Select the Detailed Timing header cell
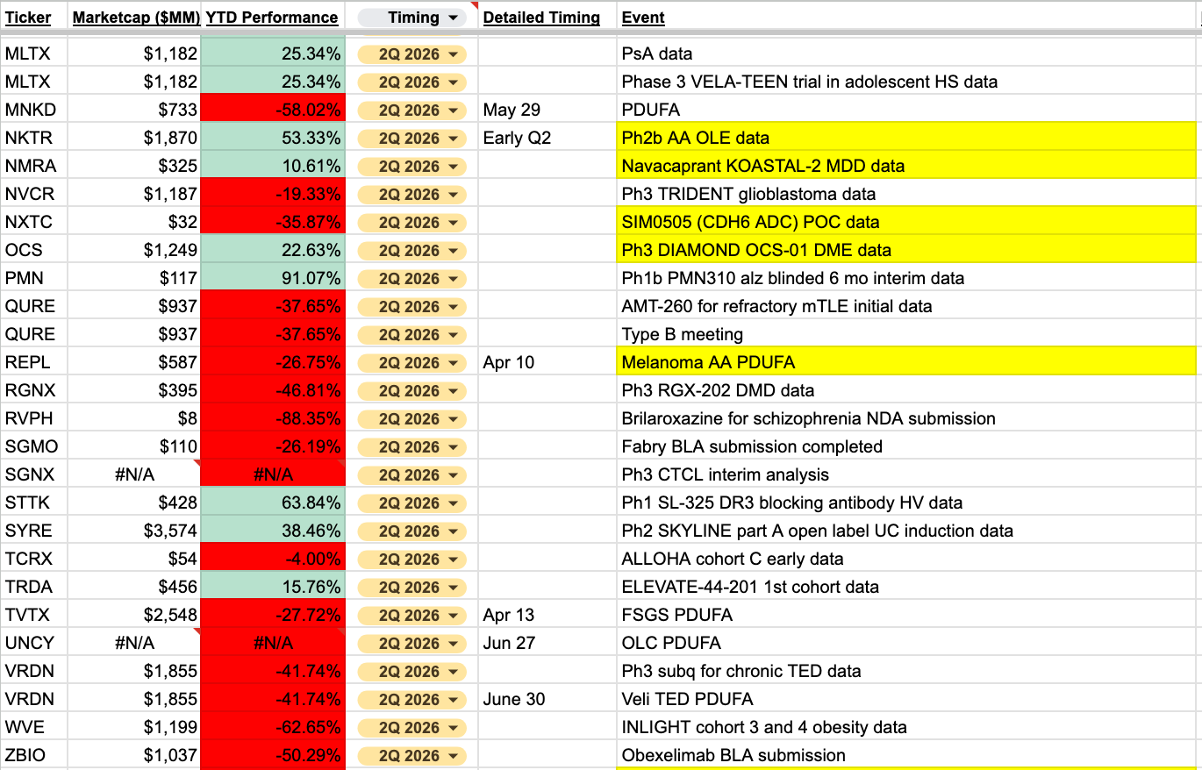 pyautogui.click(x=548, y=18)
